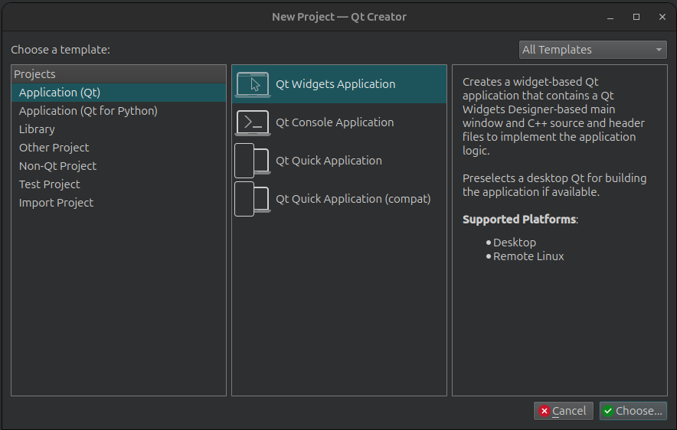Minimize the New Project window
Screen dimensions: 677x430
(x=610, y=18)
